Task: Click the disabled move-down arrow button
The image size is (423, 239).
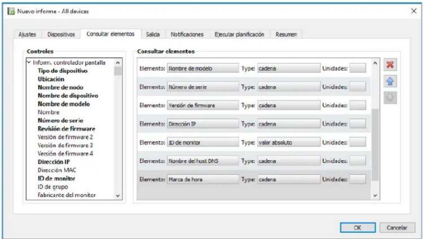Action: click(x=390, y=98)
